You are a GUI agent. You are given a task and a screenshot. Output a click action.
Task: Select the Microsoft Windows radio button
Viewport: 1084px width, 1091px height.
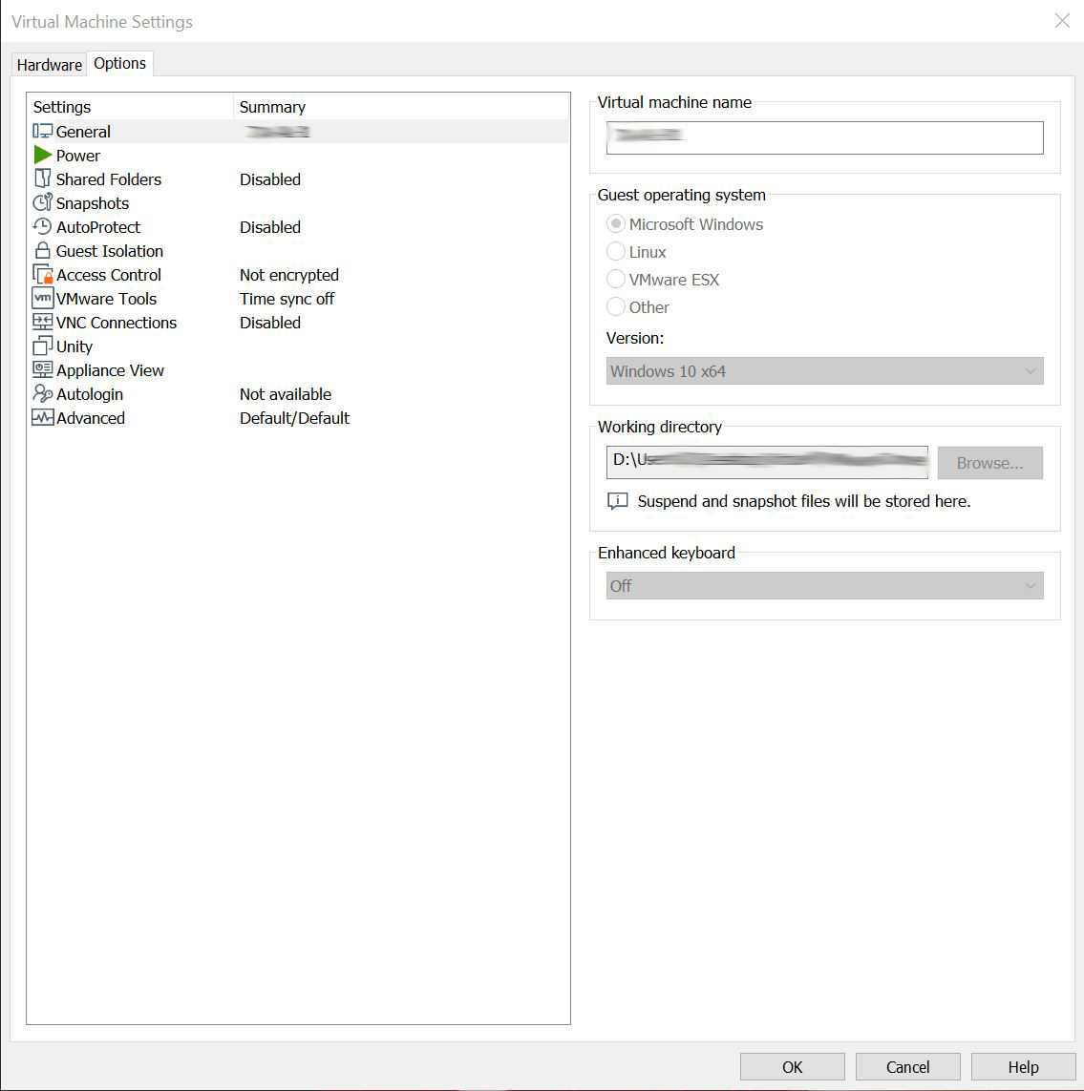[x=616, y=224]
